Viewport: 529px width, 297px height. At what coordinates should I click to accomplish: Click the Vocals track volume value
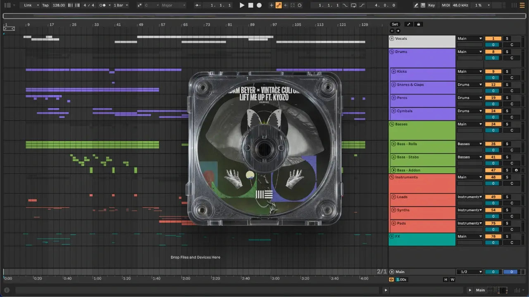tap(493, 45)
